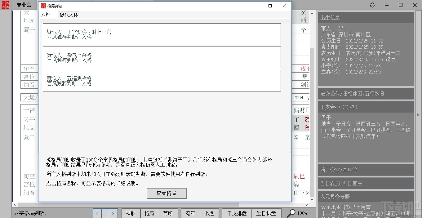The width and height of the screenshot is (422, 218).
Task: Switch to the 专业盘 tab
Action: 24,5
